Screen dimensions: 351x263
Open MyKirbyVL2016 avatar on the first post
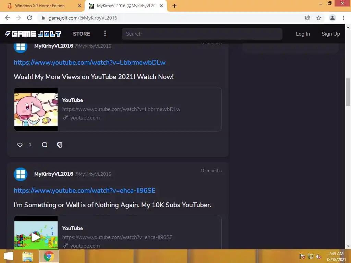pyautogui.click(x=21, y=47)
